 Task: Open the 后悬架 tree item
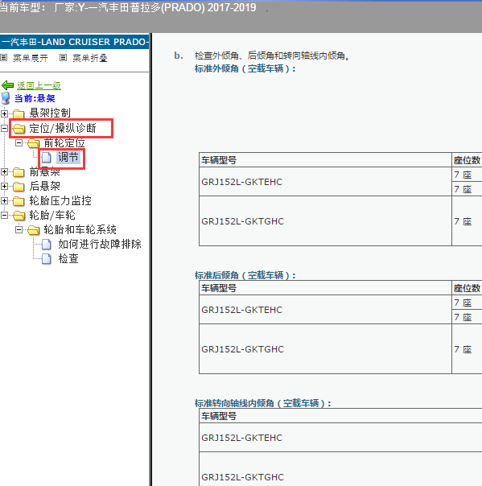pos(44,186)
